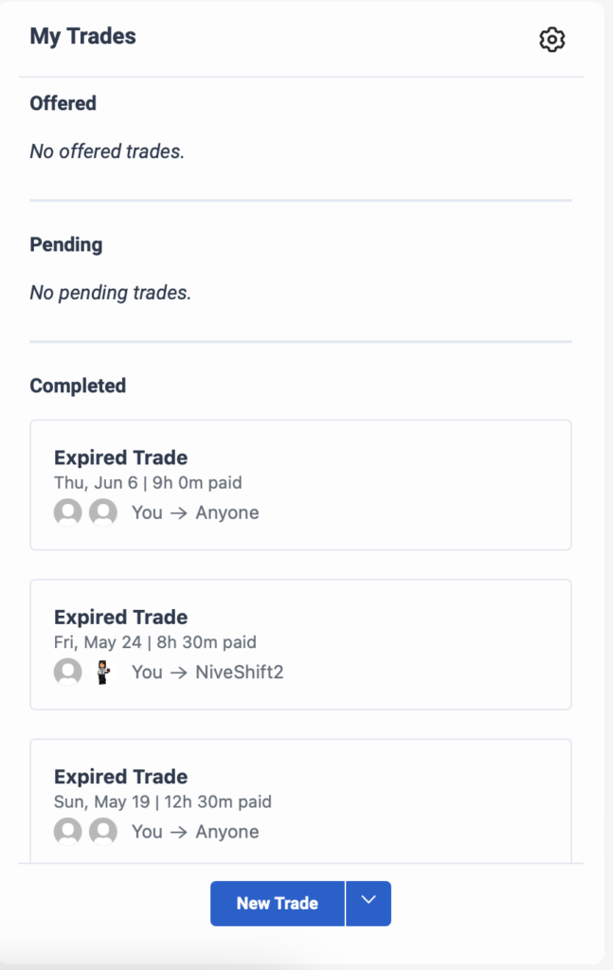613x970 pixels.
Task: Click NiveShift2's pixel character avatar
Action: point(102,672)
